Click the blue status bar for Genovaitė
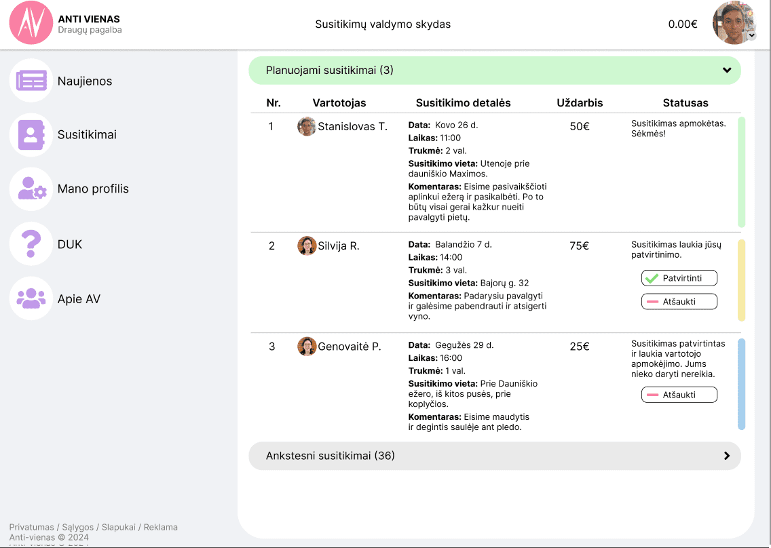 pos(742,385)
